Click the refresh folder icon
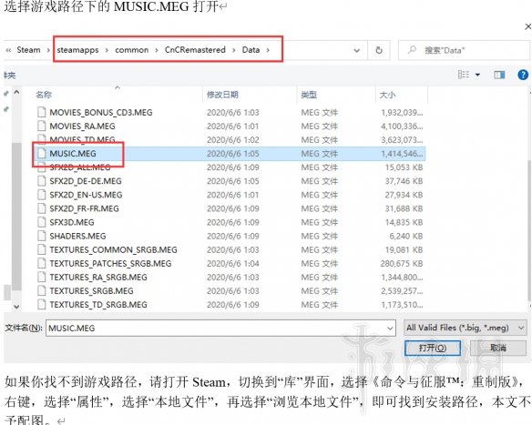 pyautogui.click(x=379, y=50)
